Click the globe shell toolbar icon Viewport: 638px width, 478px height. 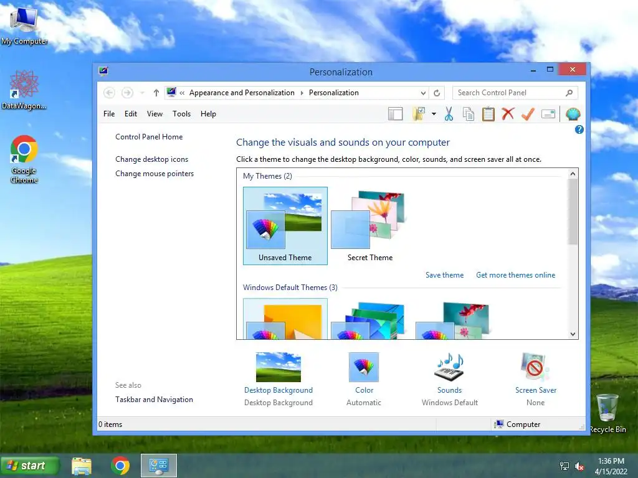(573, 115)
